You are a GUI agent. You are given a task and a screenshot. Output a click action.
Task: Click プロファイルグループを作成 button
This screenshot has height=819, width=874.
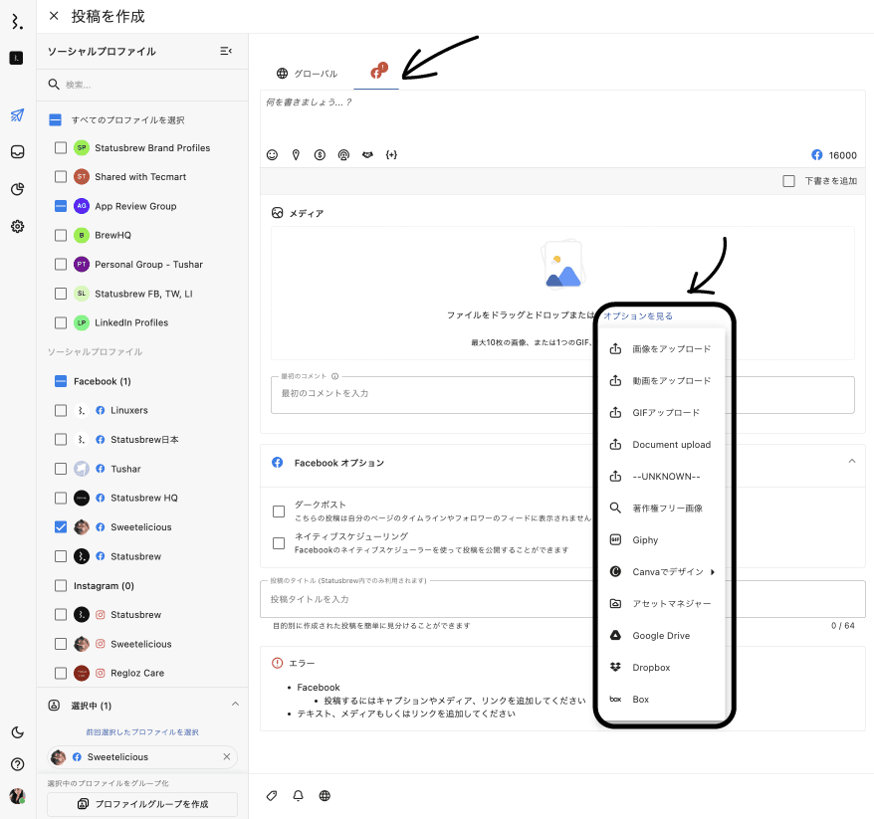(x=142, y=803)
